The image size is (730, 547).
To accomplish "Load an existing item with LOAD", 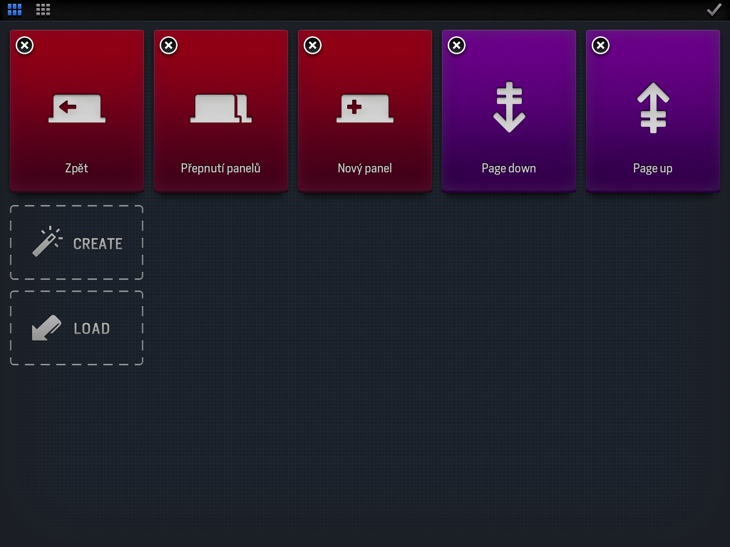I will [x=76, y=328].
